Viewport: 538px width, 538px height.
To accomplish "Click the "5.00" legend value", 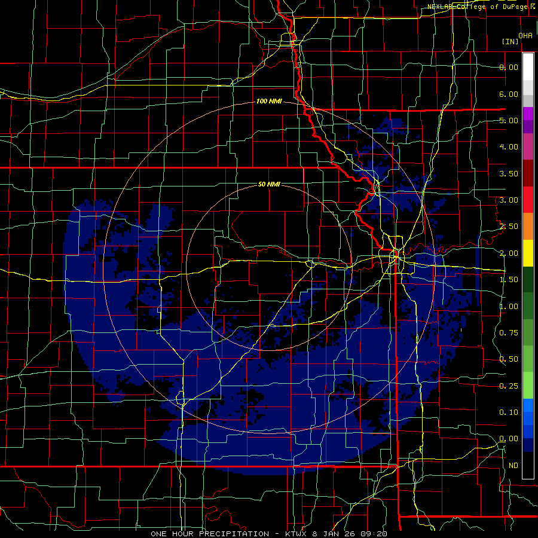I will pyautogui.click(x=509, y=120).
